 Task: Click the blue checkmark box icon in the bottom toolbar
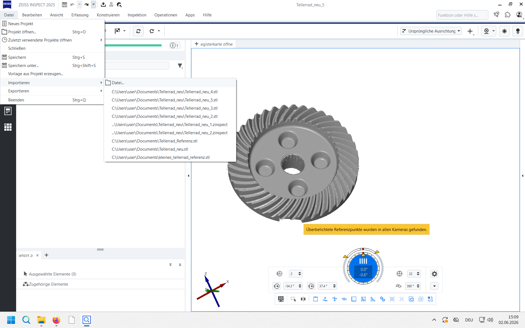click(x=411, y=299)
